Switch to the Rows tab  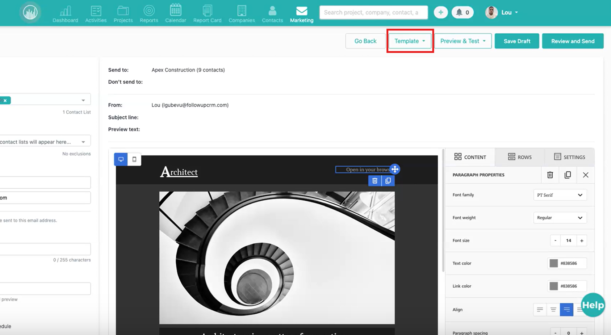coord(520,157)
